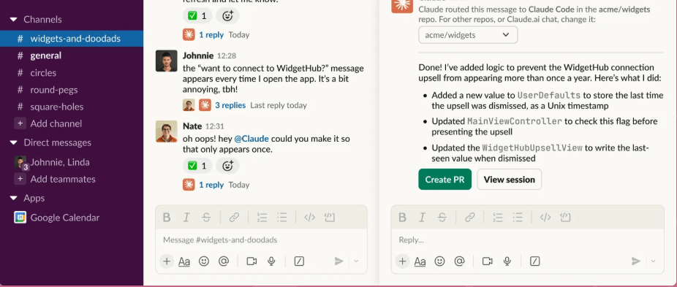
Task: Insert ordered list in thread reply composer
Action: [497, 218]
